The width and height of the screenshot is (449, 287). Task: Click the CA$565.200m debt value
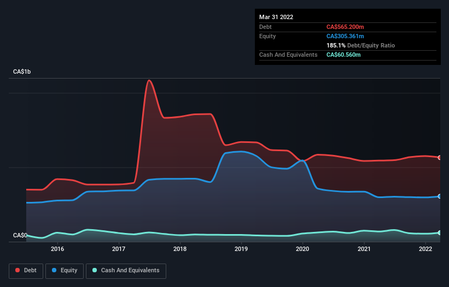tap(345, 27)
